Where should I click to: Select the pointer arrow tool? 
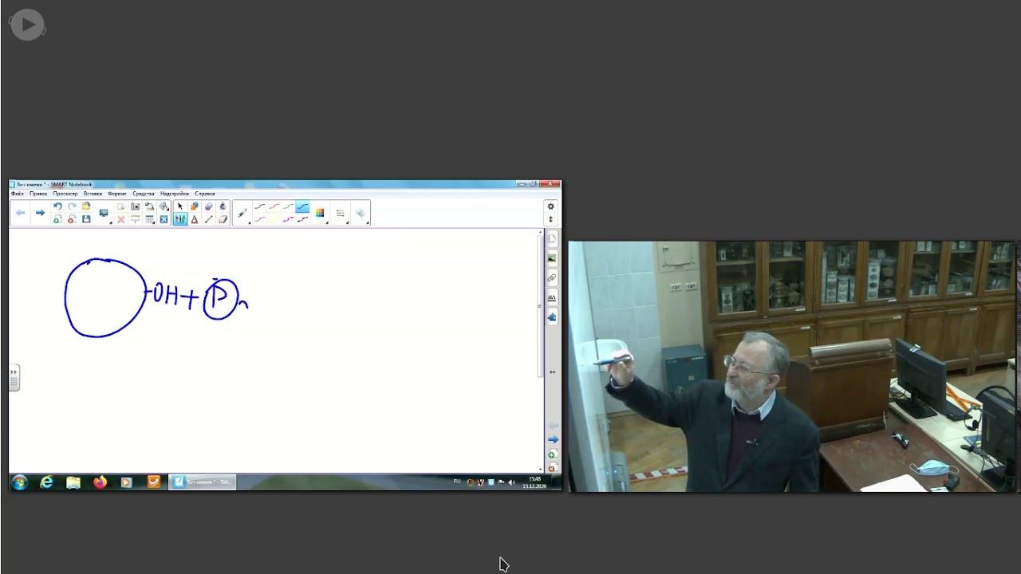point(179,206)
